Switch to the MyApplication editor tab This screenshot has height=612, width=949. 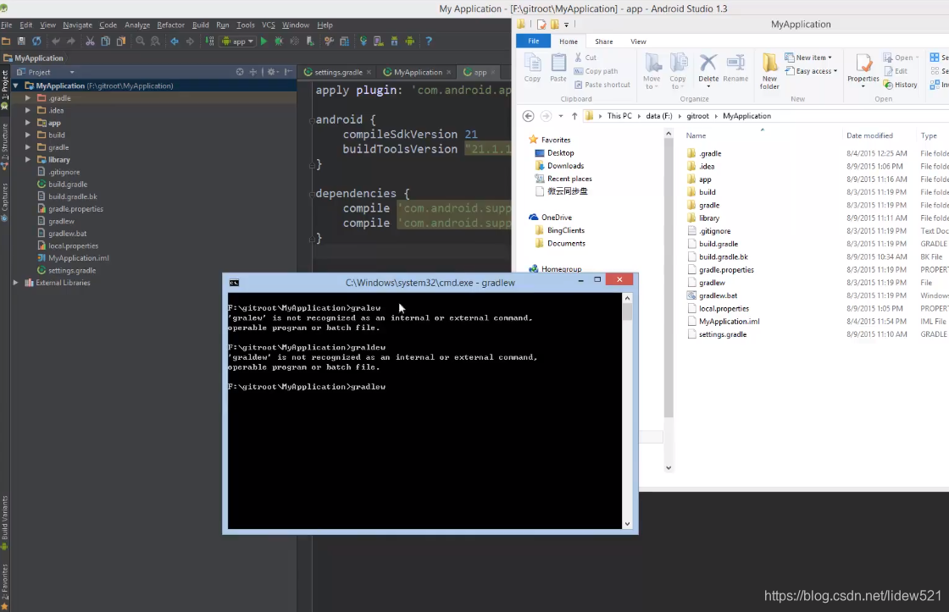tap(417, 72)
